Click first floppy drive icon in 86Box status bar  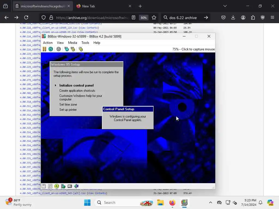tap(44, 186)
